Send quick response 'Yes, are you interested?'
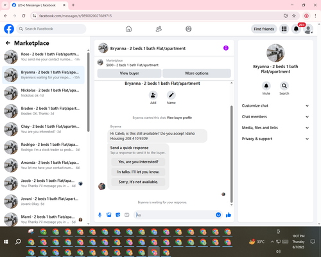The image size is (321, 257). point(138,162)
